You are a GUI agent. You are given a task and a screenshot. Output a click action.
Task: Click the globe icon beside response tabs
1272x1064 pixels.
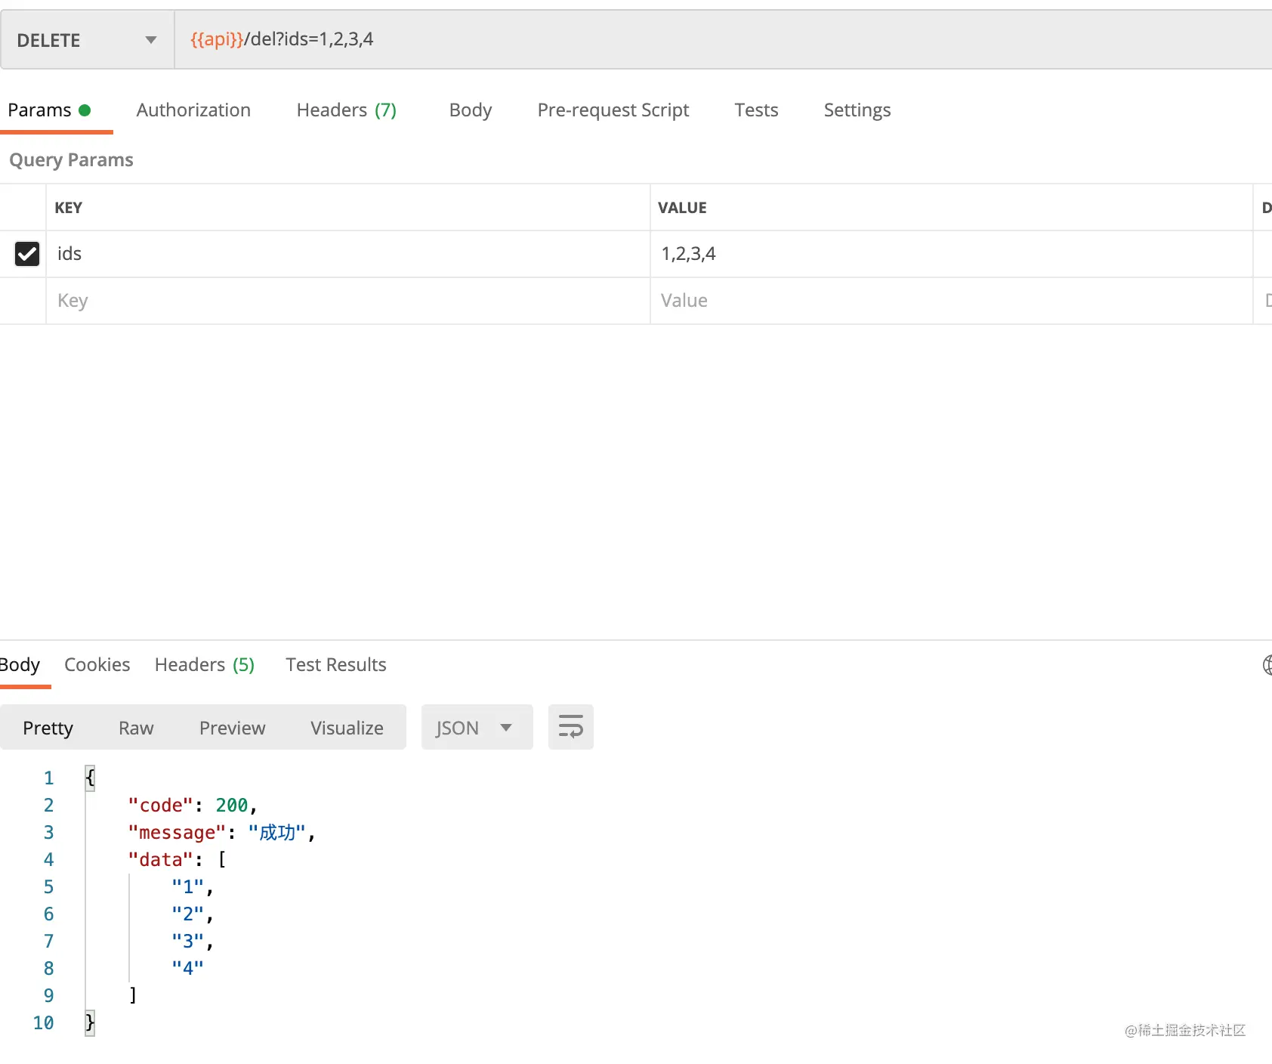pos(1267,665)
